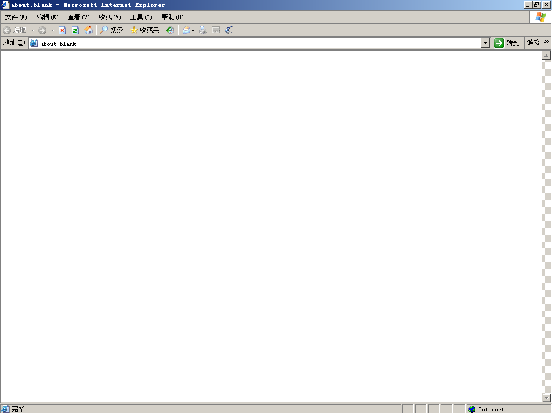
Task: Click the Refresh page icon
Action: click(x=75, y=31)
